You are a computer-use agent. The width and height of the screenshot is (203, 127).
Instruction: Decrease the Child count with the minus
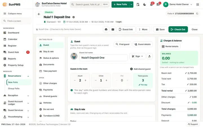pyautogui.click(x=96, y=80)
